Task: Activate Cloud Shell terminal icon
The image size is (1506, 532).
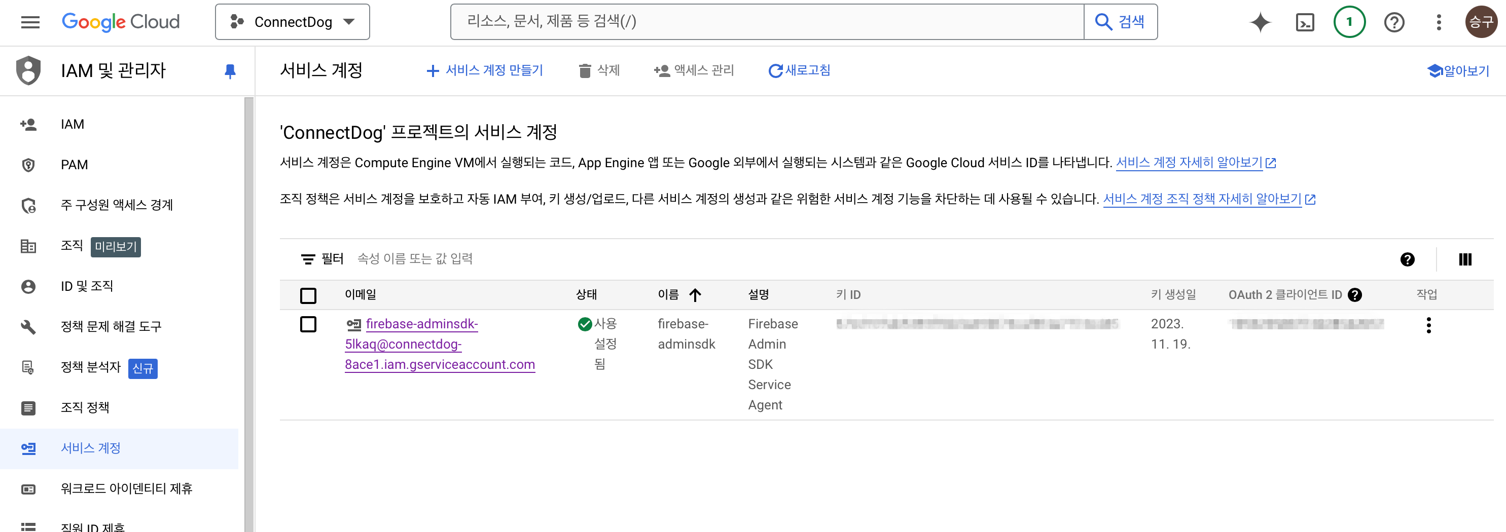Action: [1305, 22]
